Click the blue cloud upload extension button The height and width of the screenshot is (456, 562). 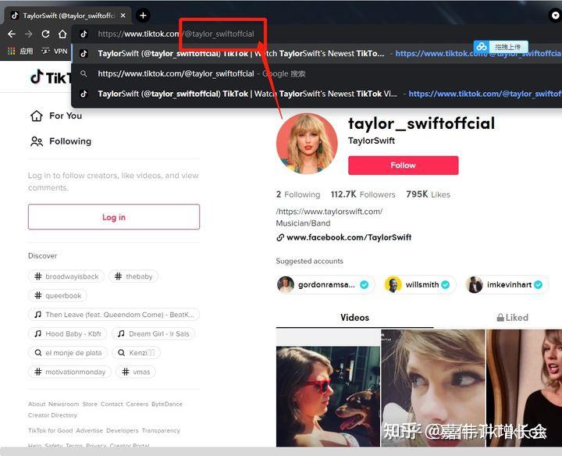[x=500, y=47]
